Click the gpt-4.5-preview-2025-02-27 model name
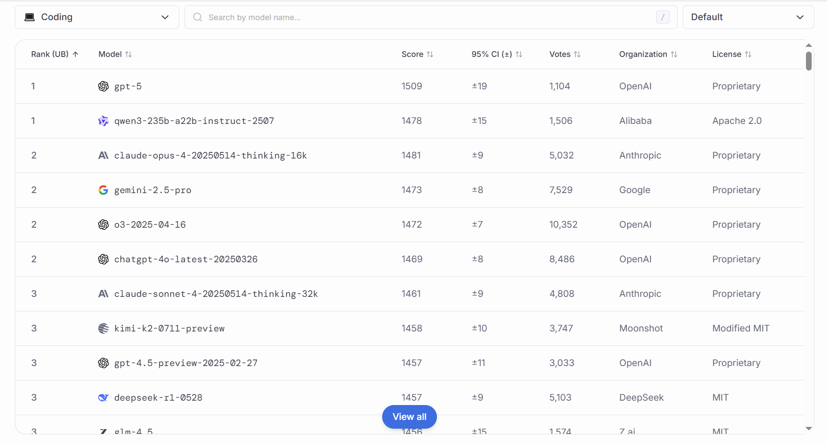 [186, 363]
